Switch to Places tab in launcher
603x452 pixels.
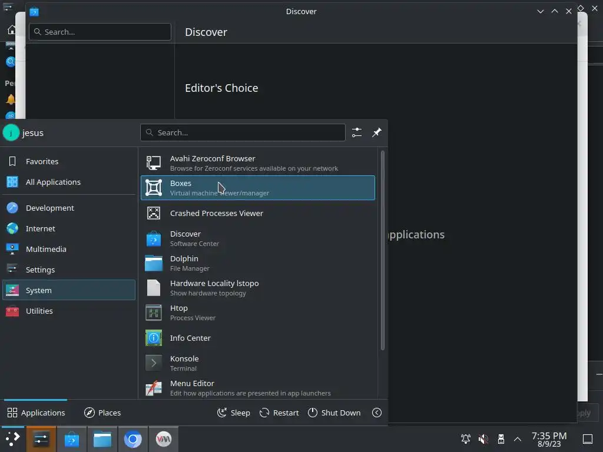click(x=102, y=413)
